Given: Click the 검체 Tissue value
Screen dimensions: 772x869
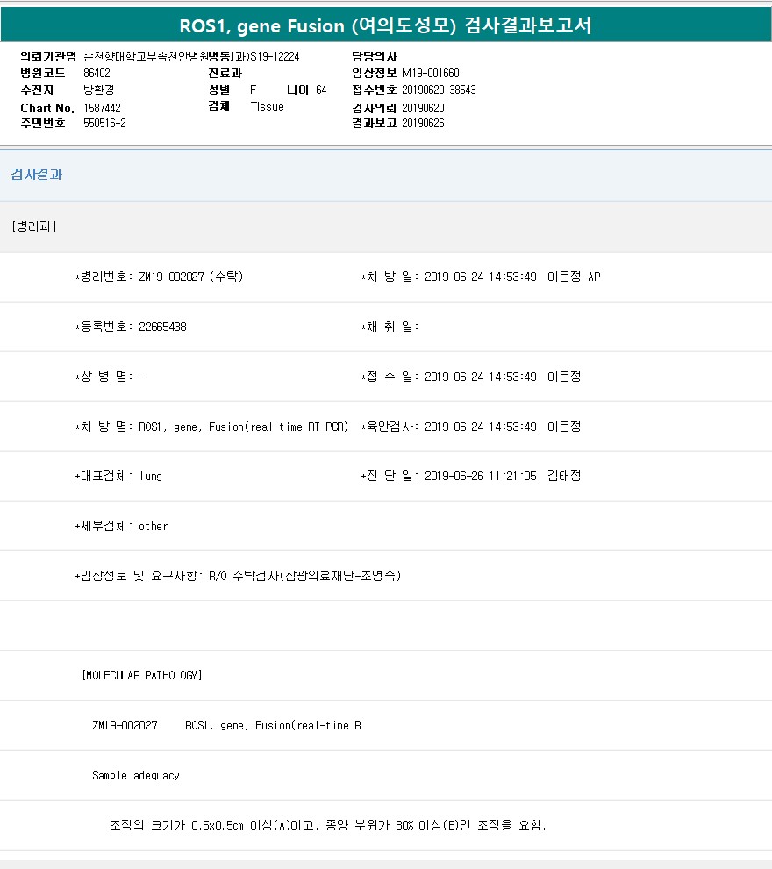Looking at the screenshot, I should [267, 107].
